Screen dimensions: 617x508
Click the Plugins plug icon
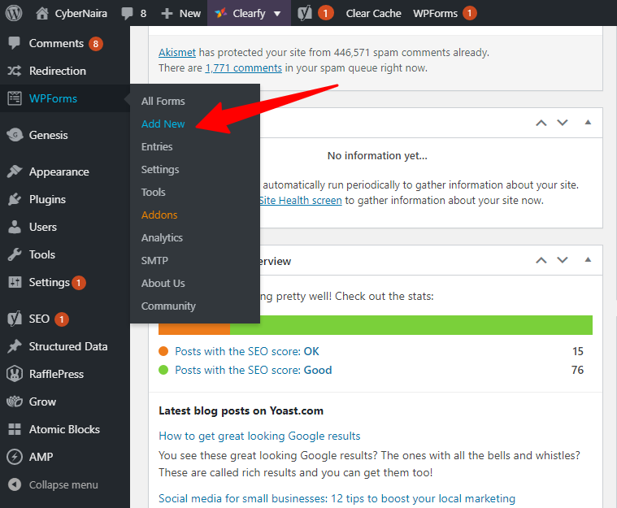point(15,199)
